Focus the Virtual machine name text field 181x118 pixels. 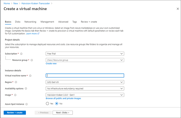85,75
